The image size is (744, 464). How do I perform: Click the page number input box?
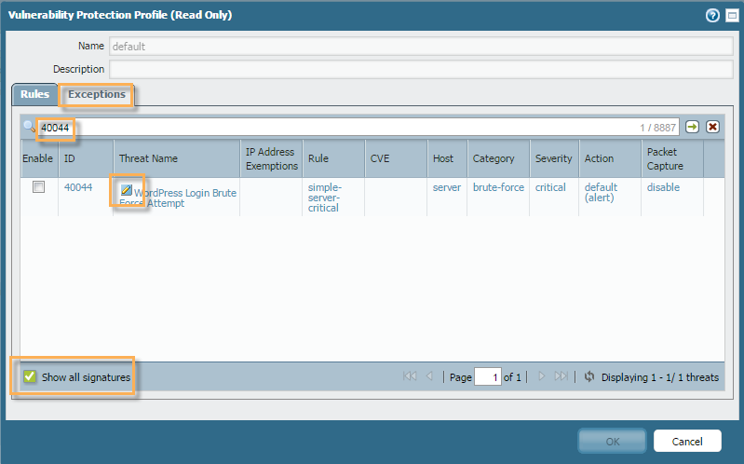[487, 377]
